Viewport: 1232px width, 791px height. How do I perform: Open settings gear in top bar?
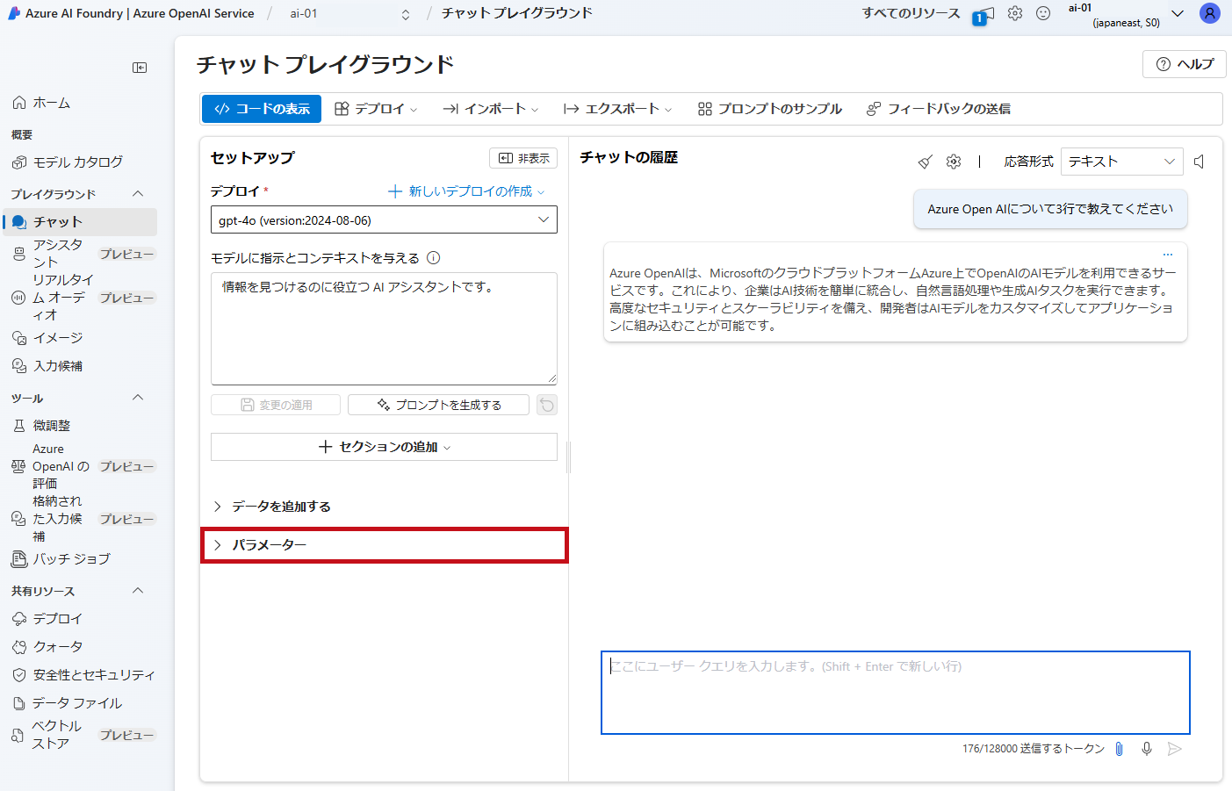pyautogui.click(x=1015, y=13)
